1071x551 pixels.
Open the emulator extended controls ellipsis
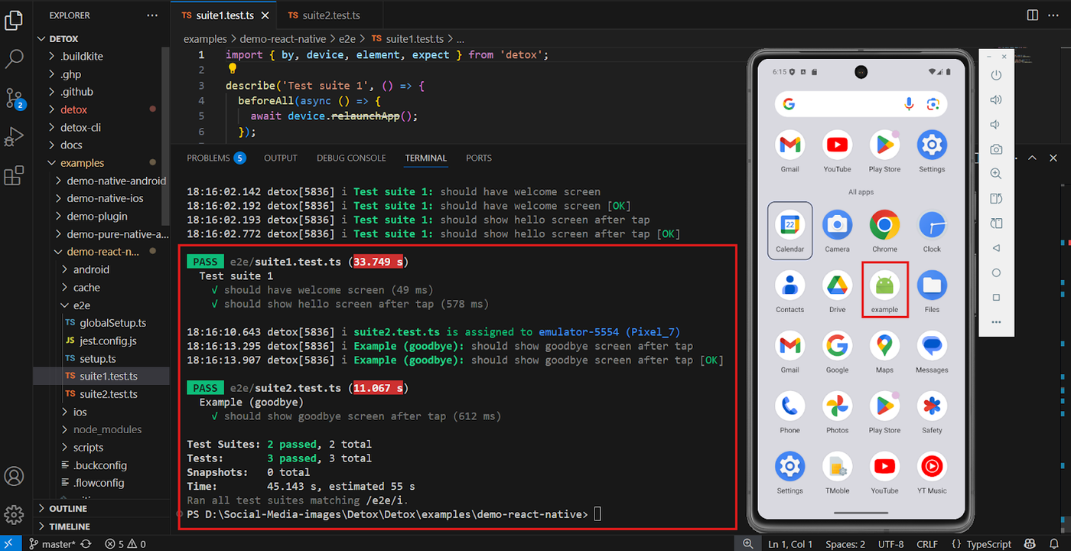click(x=996, y=322)
